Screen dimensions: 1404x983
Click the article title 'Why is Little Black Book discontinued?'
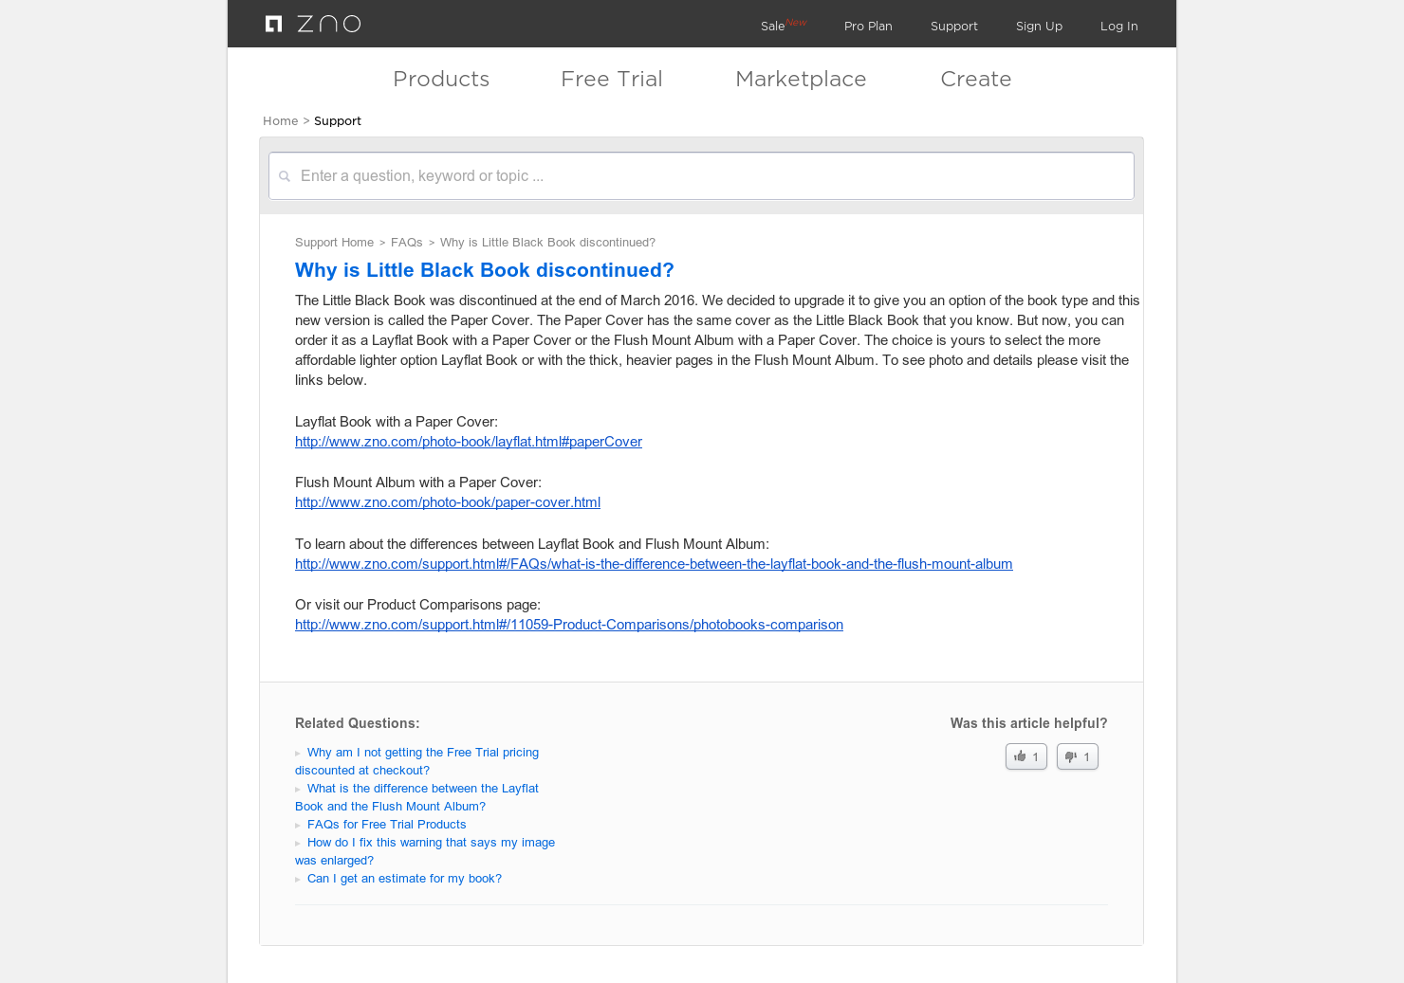[x=485, y=270]
